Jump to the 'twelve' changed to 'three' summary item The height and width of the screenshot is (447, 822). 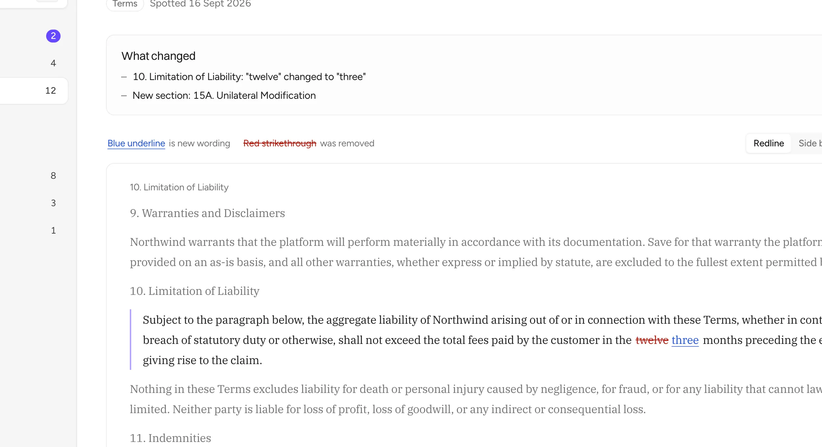[x=249, y=77]
